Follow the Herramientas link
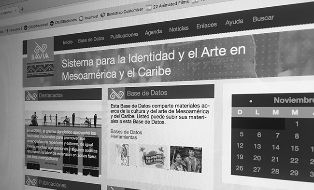 [x=124, y=137]
